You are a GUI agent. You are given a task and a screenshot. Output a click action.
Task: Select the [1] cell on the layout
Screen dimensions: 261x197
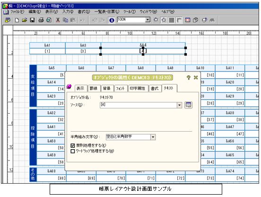point(47,51)
